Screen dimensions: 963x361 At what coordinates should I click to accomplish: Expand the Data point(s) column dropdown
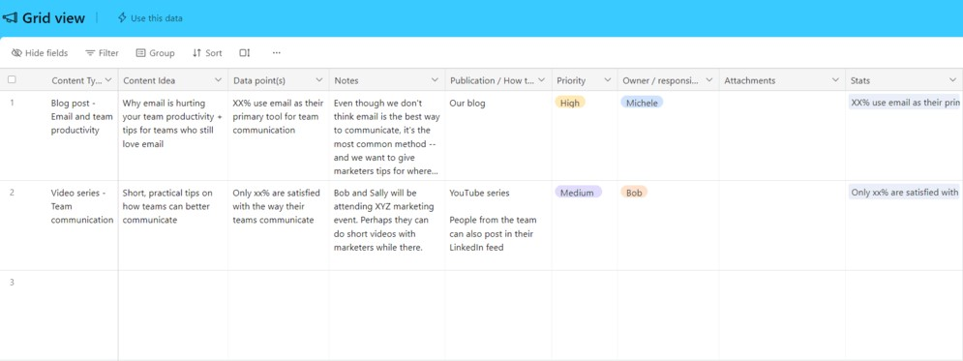point(319,80)
